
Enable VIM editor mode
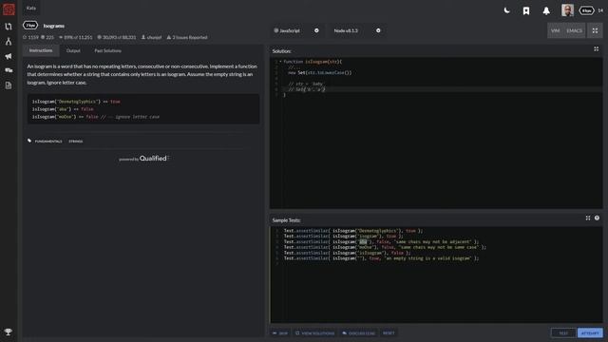pyautogui.click(x=555, y=30)
